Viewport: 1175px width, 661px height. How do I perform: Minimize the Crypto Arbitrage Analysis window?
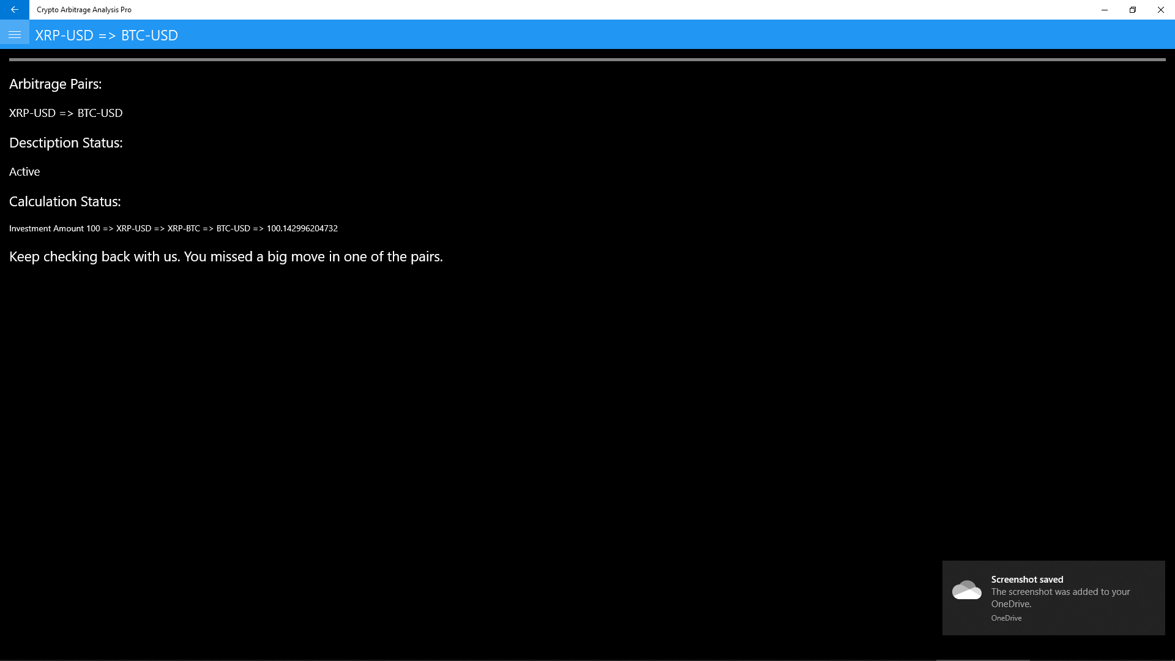(1104, 10)
